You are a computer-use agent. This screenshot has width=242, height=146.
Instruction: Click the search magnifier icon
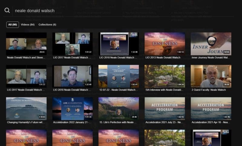click(7, 10)
